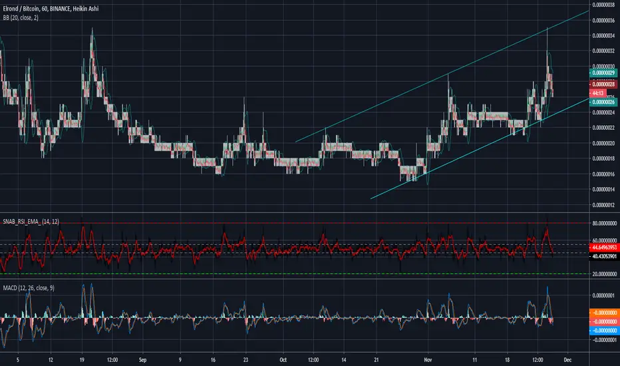Click the 0.00000024 price axis label
620x366 pixels.
(603, 112)
